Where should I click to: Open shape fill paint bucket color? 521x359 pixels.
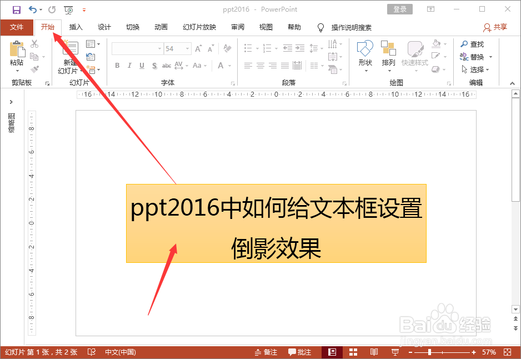[436, 43]
